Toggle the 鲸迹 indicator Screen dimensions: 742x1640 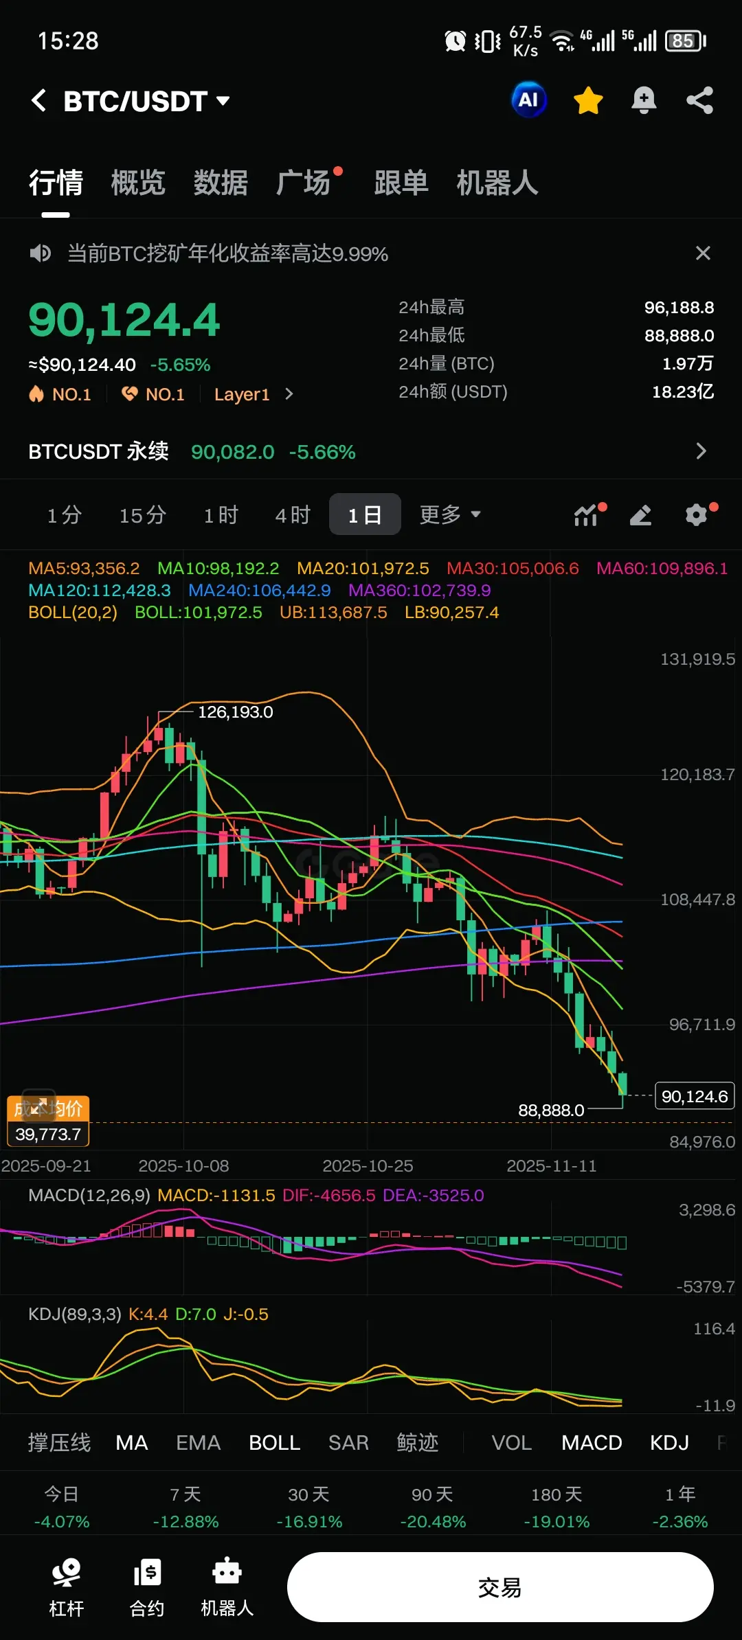pyautogui.click(x=418, y=1443)
